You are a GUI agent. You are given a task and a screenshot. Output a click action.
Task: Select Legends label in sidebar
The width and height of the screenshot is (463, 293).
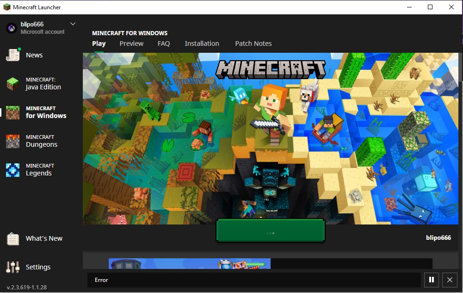[x=40, y=170]
